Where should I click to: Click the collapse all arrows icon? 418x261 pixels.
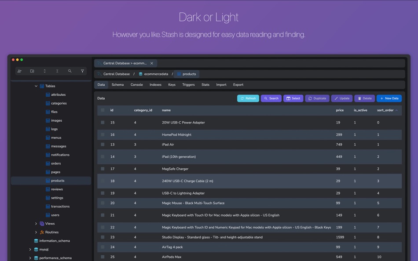(x=57, y=71)
